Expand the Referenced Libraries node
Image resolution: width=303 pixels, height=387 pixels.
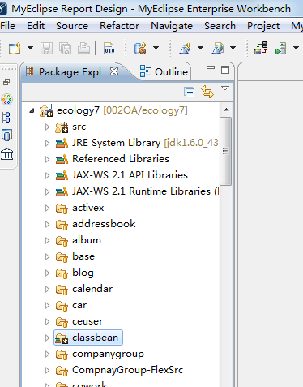tap(47, 159)
